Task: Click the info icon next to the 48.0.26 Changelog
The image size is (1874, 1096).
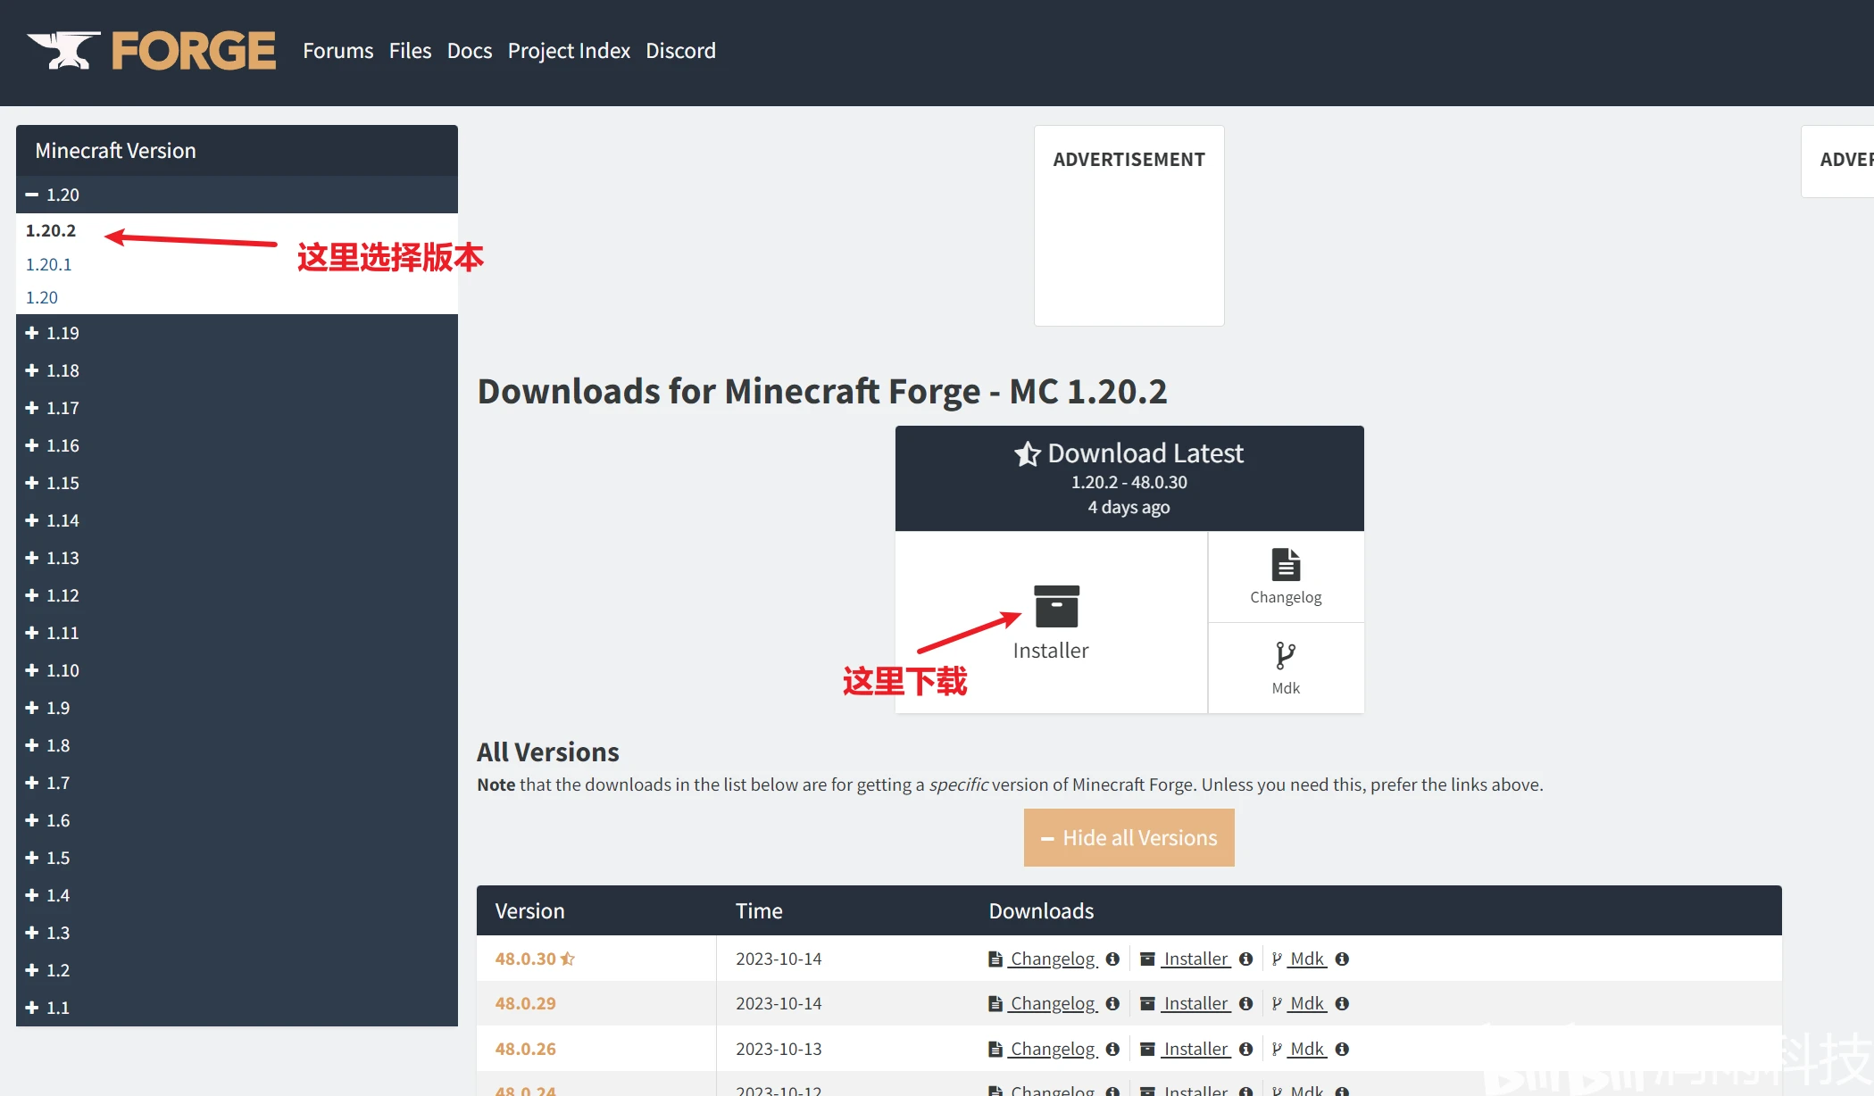Action: [1112, 1049]
